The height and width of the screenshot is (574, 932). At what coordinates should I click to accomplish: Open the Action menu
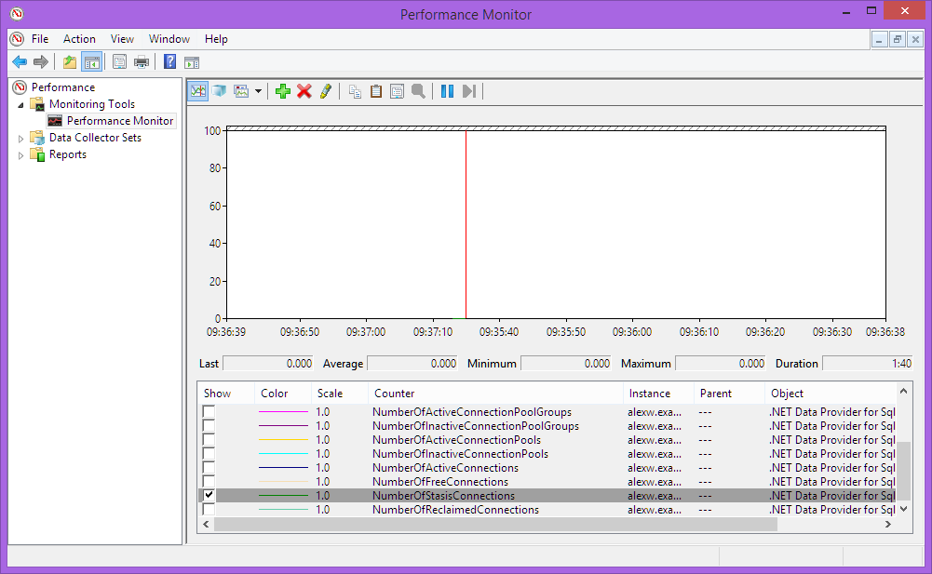pyautogui.click(x=79, y=38)
